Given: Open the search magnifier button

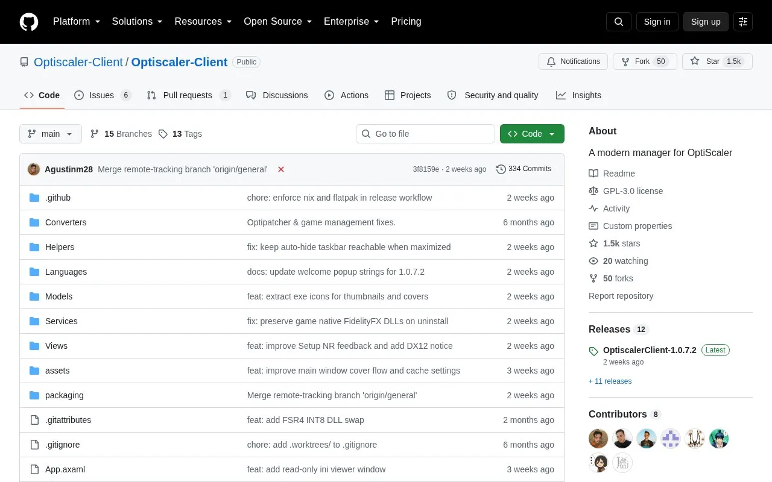Looking at the screenshot, I should pyautogui.click(x=619, y=22).
